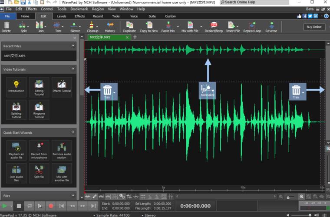Switch to the Levels ribbon tab
Image resolution: width=330 pixels, height=217 pixels.
[62, 16]
